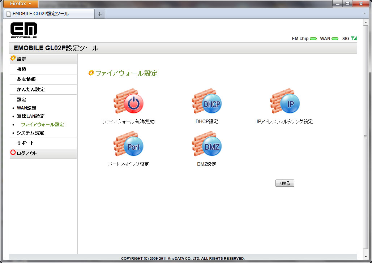Click the <戻る back button
This screenshot has height=263, width=372.
(285, 183)
